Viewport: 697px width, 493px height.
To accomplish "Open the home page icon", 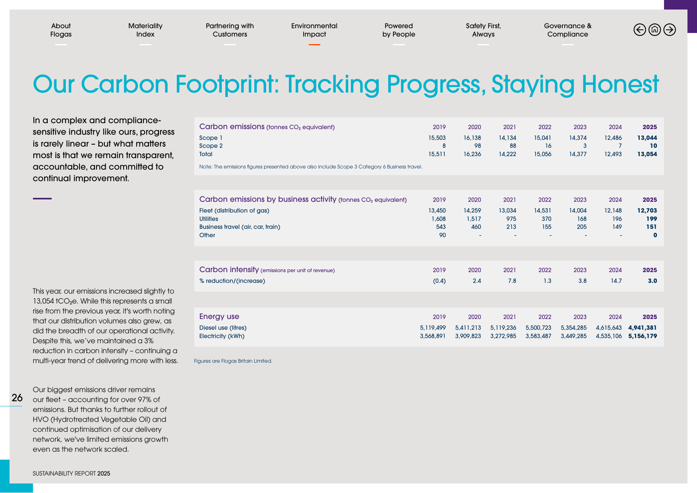I will 654,30.
